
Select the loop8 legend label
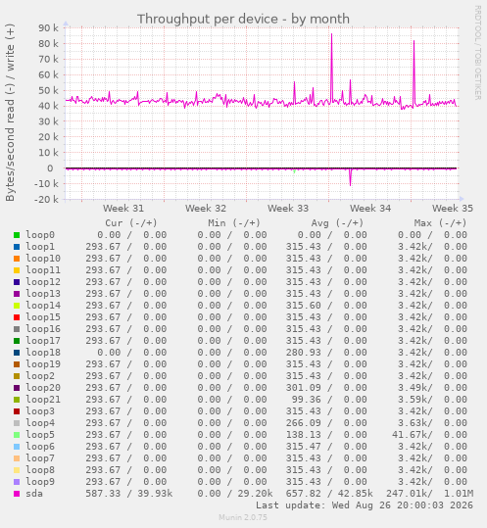[x=40, y=470]
